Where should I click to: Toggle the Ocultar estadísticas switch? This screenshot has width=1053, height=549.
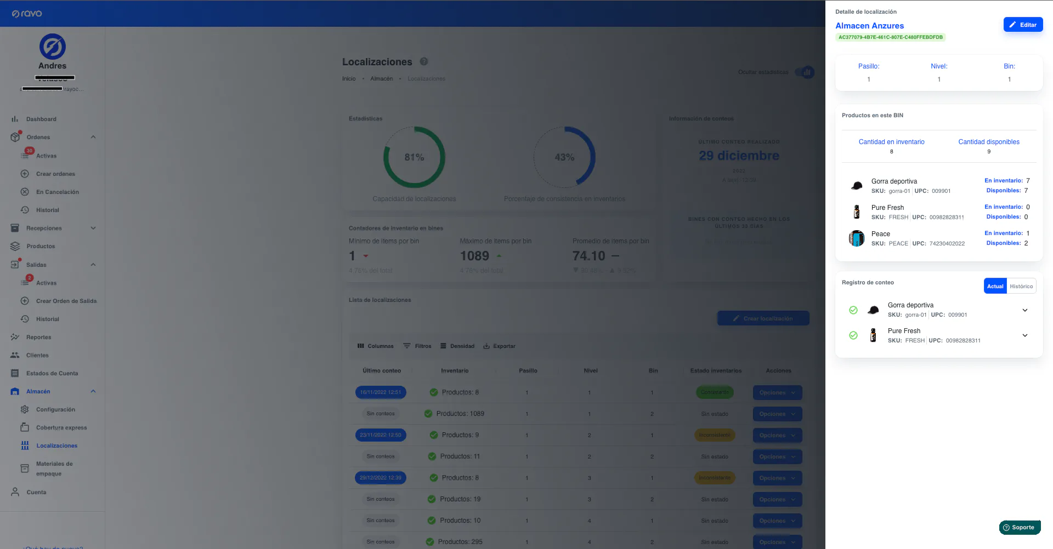tap(805, 72)
